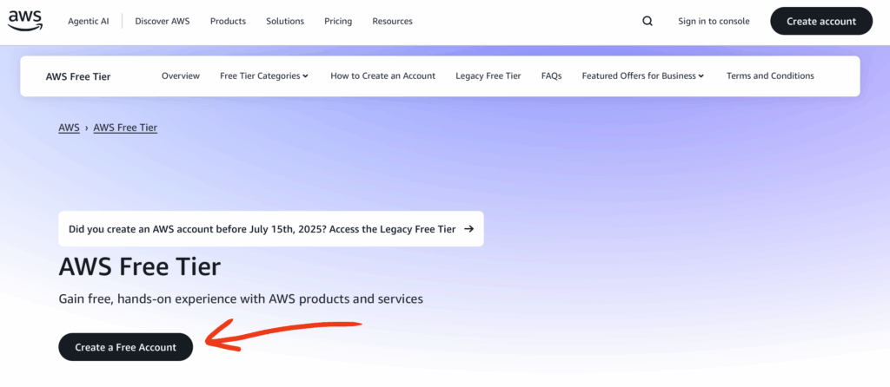890x387 pixels.
Task: Open search with the magnifying glass icon
Action: coord(648,22)
